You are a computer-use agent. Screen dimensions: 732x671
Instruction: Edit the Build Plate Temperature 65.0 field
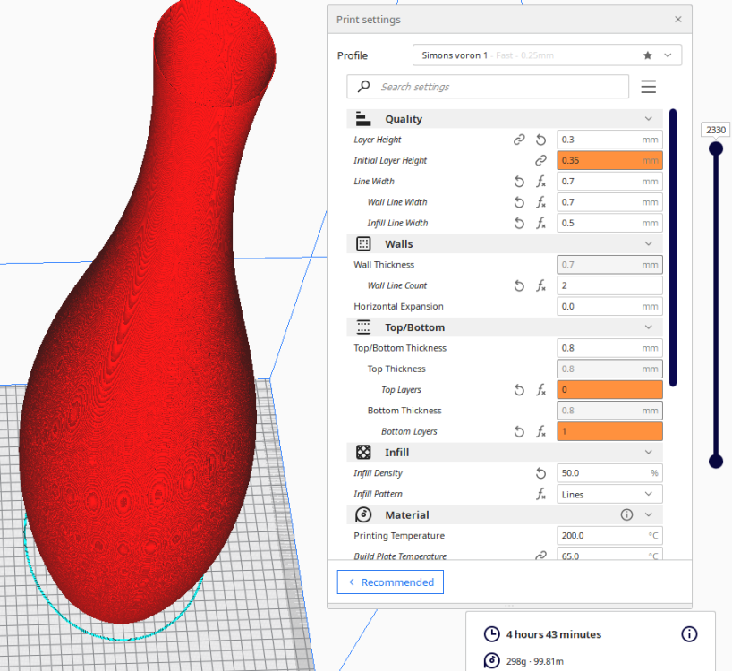(609, 555)
